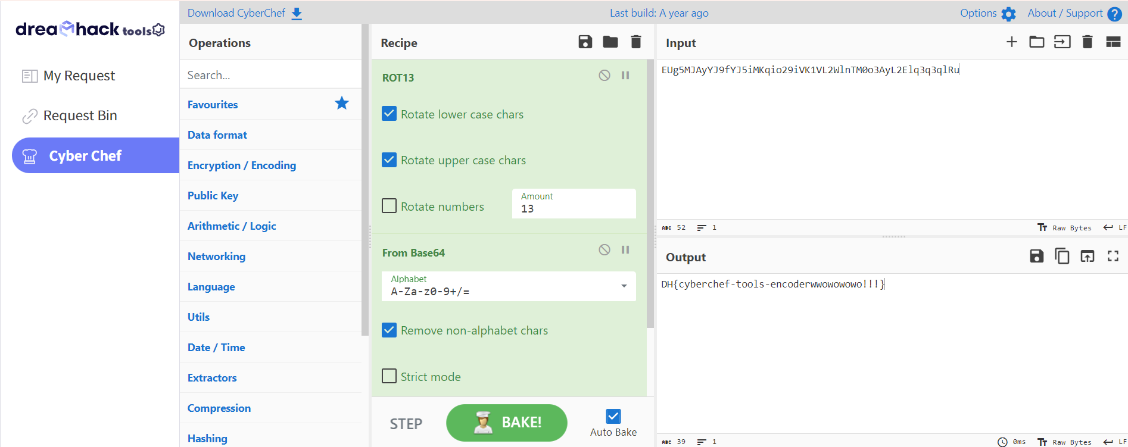1128x447 pixels.
Task: Maximise the output pane
Action: pos(1113,256)
